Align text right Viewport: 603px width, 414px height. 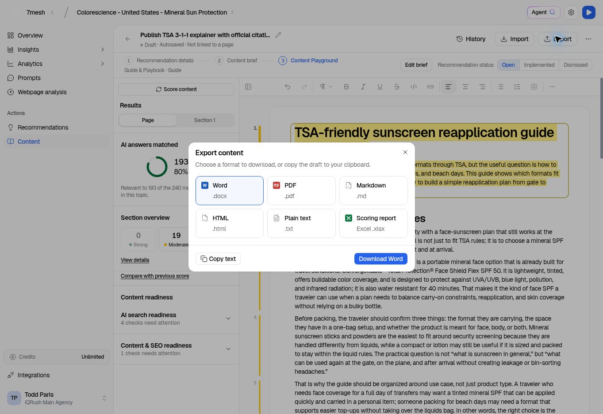pos(482,87)
